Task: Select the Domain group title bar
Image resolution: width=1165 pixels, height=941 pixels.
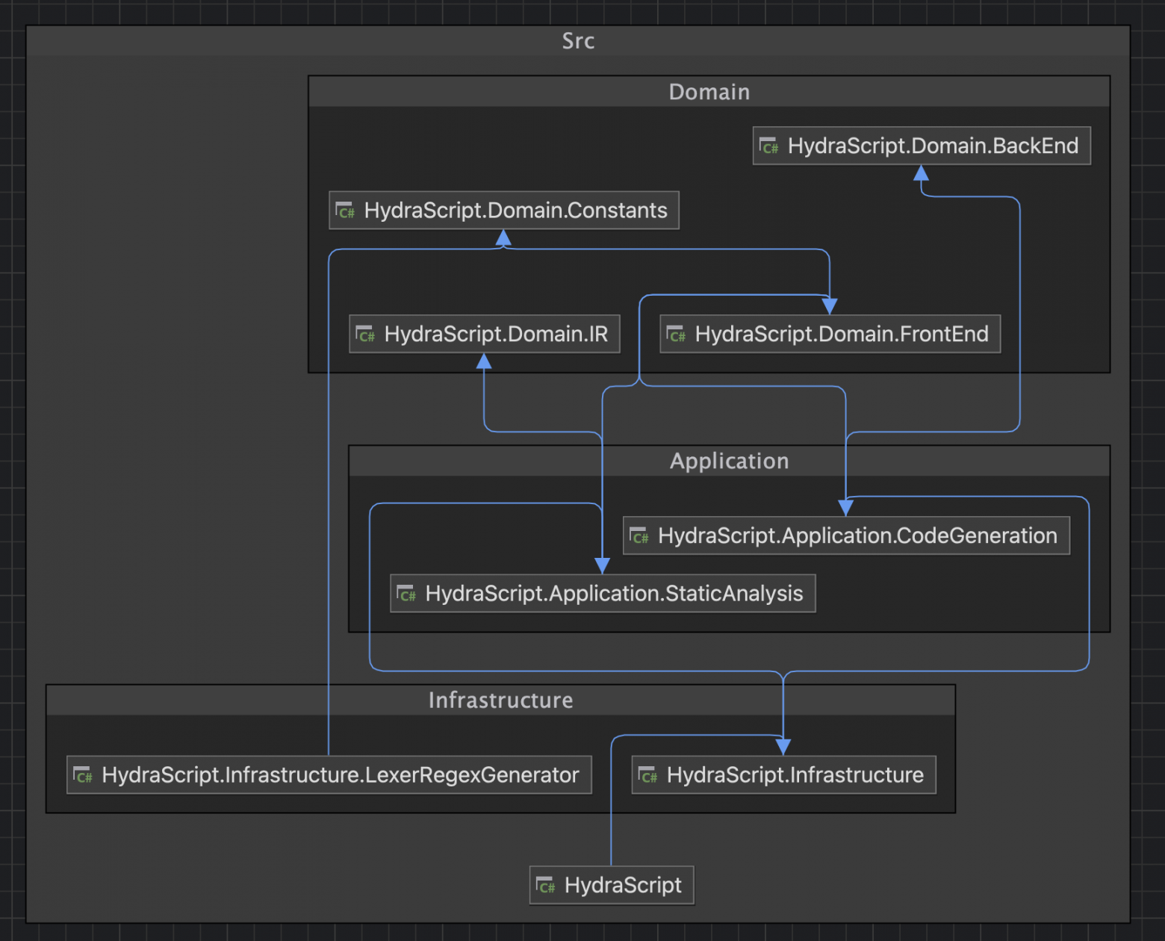Action: click(709, 92)
